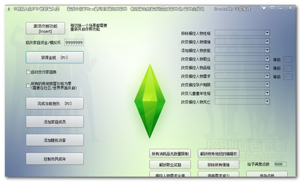The image size is (301, 182).
Task: Click the 添加随机访客 button
Action: click(55, 140)
